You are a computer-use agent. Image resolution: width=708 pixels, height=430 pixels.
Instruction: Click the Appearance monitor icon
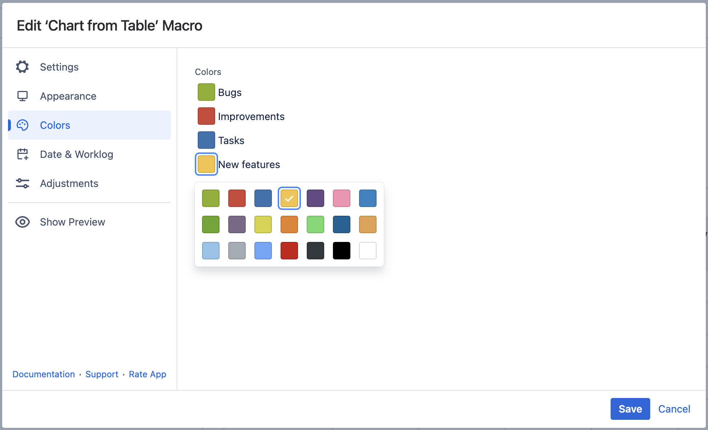click(x=22, y=96)
